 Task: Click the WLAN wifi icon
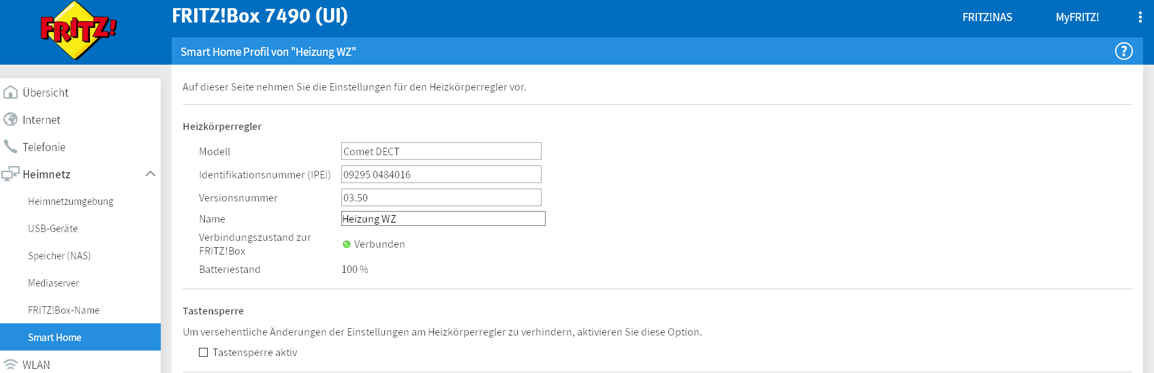[11, 365]
